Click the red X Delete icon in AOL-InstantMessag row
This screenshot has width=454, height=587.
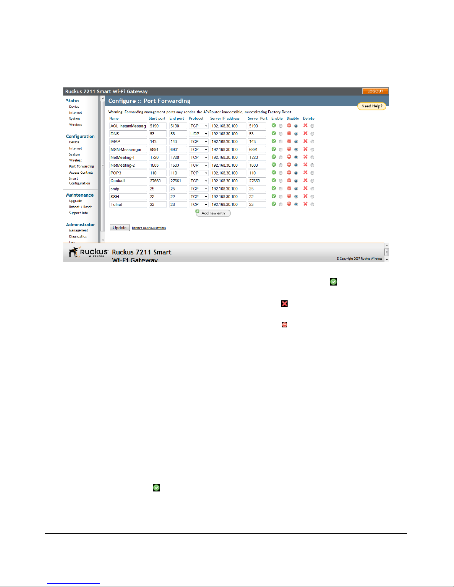(305, 126)
